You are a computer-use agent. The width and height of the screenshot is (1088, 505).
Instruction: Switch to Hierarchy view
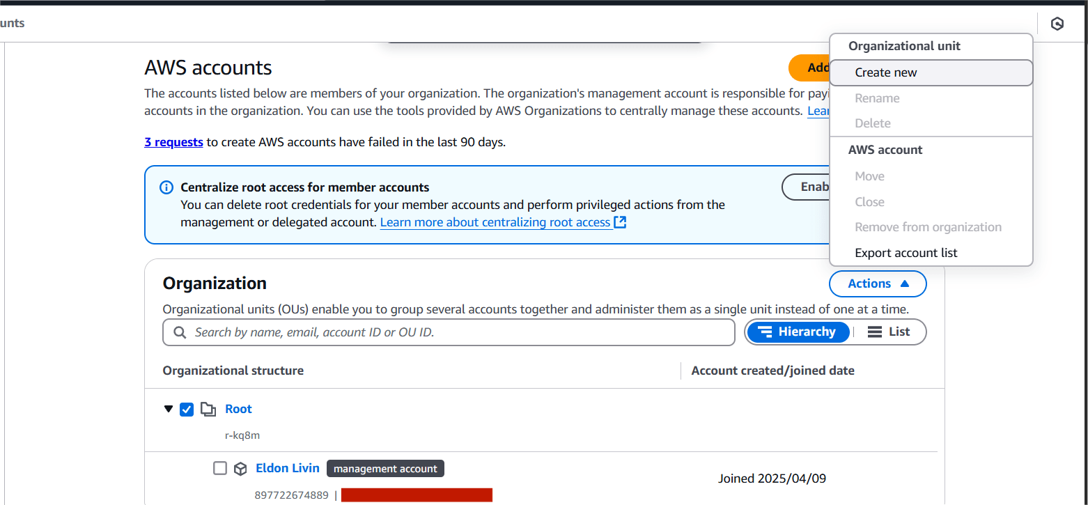798,332
